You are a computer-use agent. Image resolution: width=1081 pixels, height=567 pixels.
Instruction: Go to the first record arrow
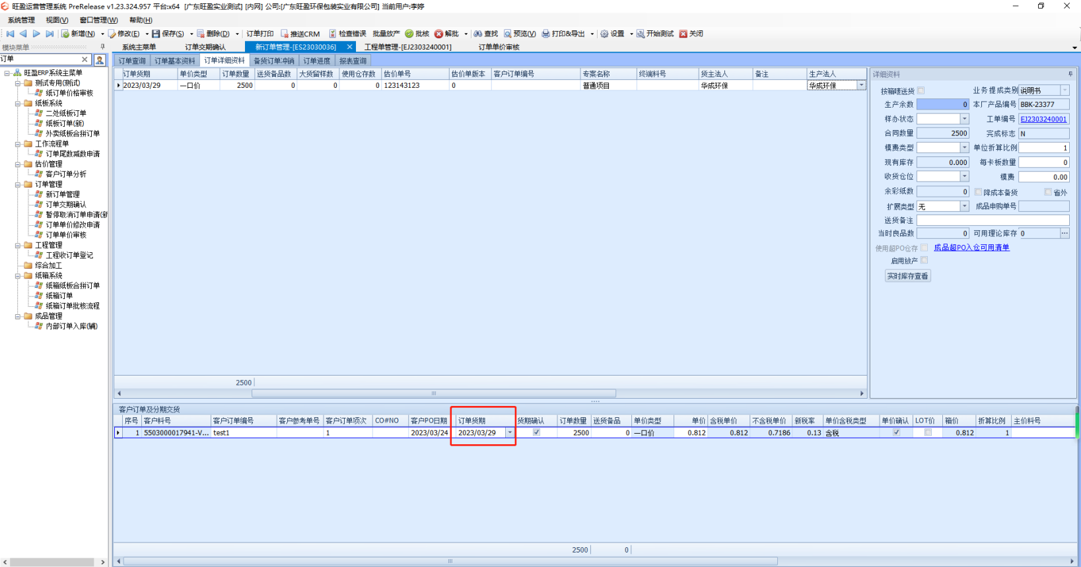10,34
